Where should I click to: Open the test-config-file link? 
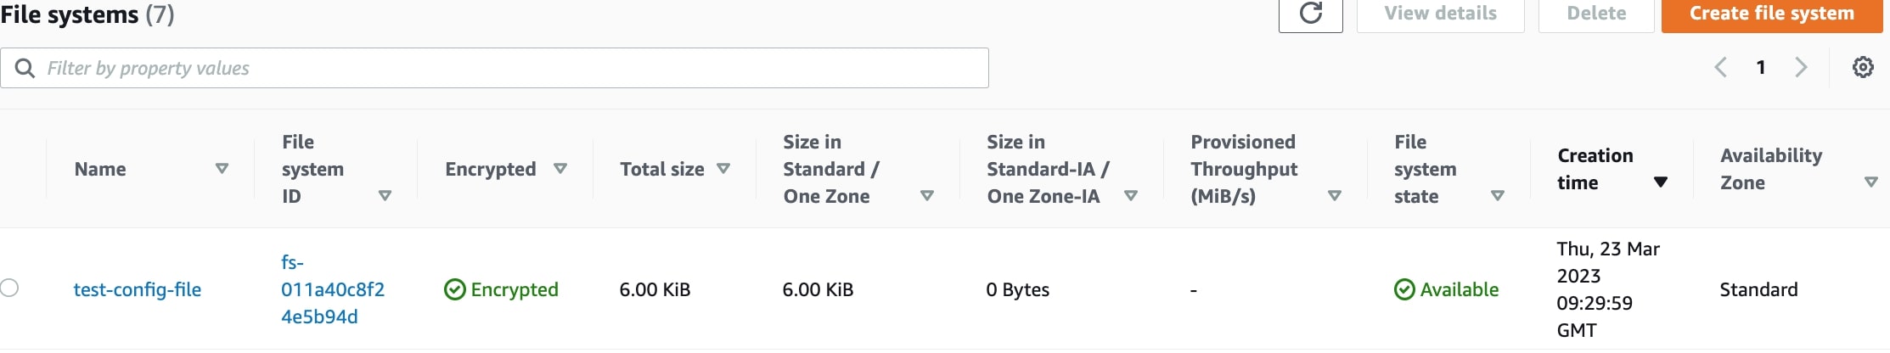pyautogui.click(x=138, y=289)
